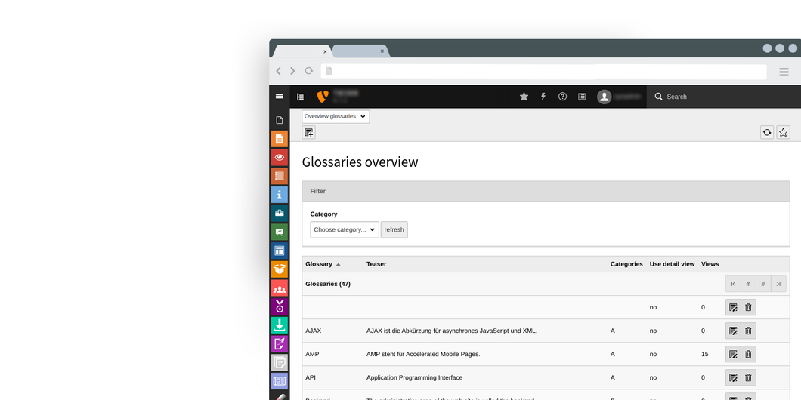Open the help question mark menu
Viewport: 801px width, 400px height.
pos(562,97)
